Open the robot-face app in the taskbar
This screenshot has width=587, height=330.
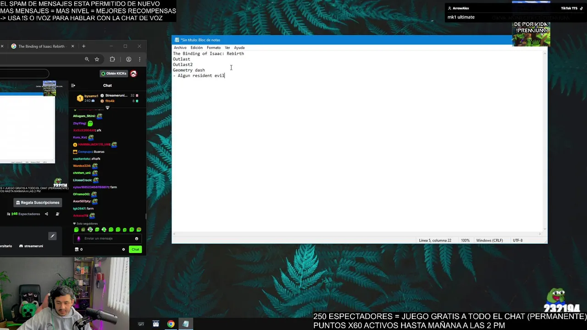(156, 324)
